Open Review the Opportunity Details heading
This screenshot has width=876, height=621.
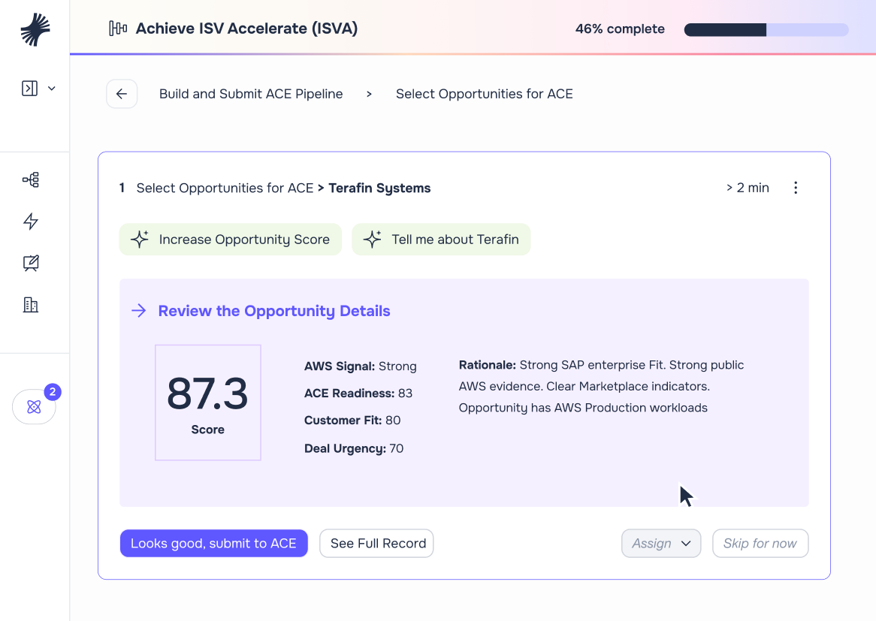[273, 311]
